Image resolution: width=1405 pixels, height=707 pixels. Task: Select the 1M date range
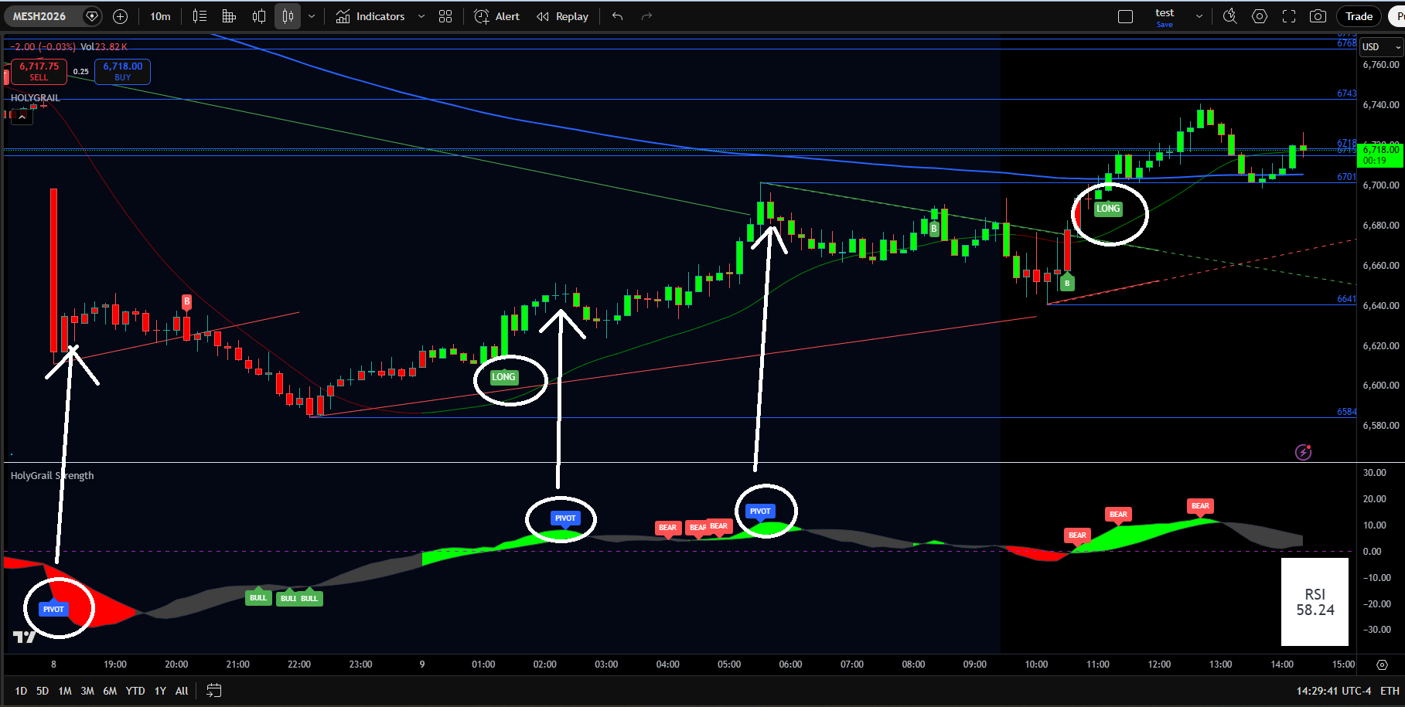click(x=65, y=691)
